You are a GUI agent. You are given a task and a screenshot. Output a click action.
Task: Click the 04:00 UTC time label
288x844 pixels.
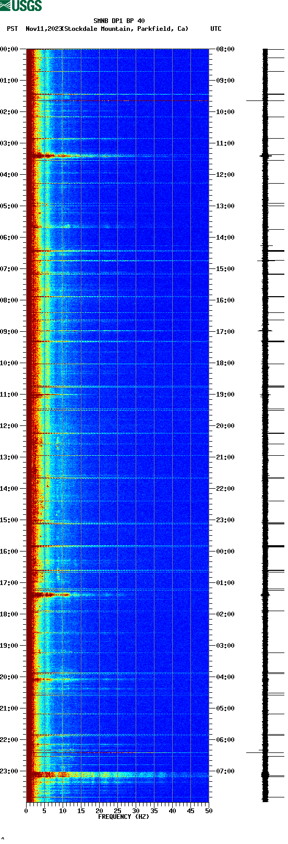(x=225, y=677)
